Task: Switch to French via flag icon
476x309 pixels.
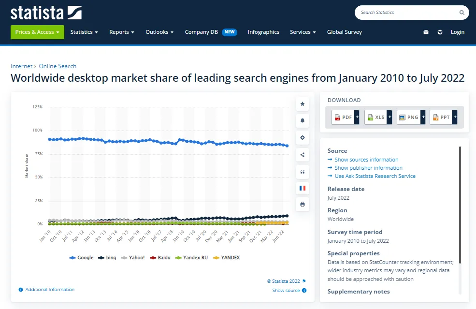Action: pos(303,188)
